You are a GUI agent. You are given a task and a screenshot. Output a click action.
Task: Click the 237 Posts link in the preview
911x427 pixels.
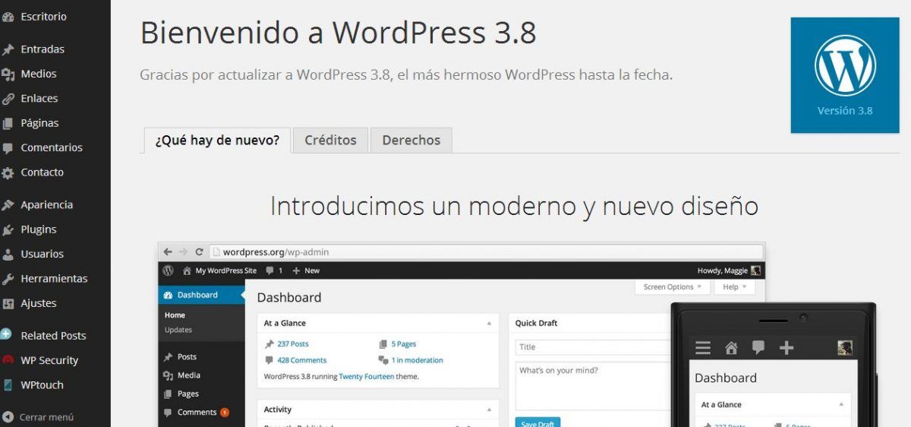[x=293, y=344]
